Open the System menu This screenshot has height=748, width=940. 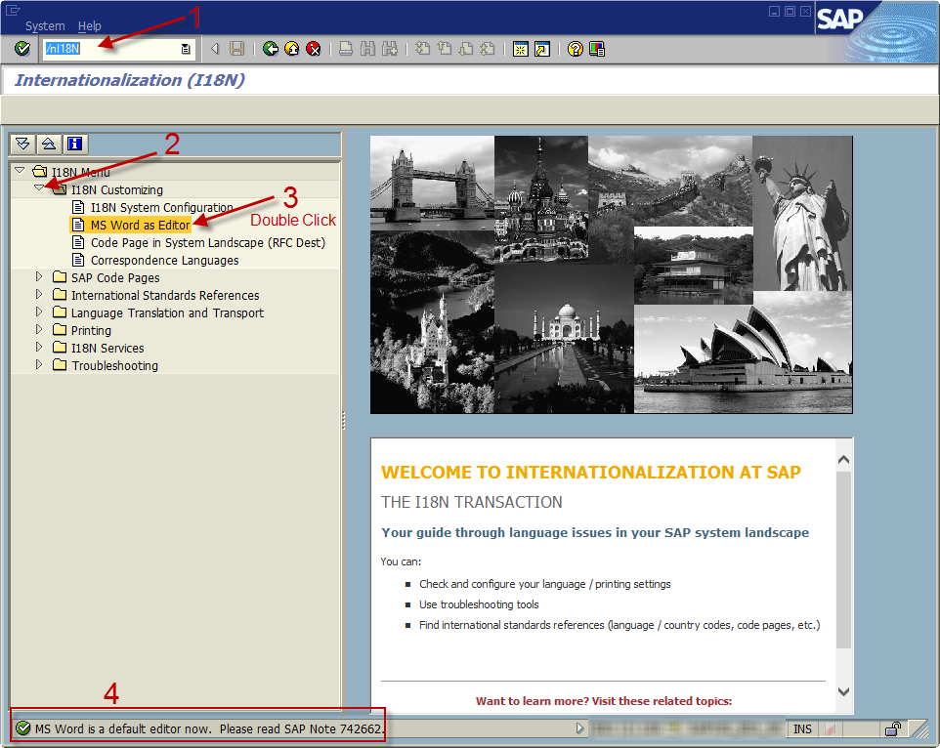[45, 26]
